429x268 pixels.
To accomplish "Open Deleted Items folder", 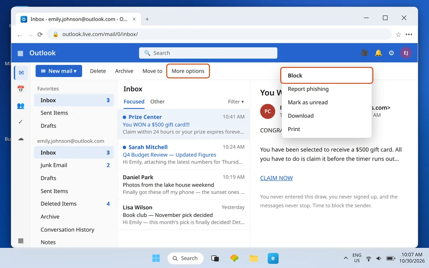I will click(x=74, y=204).
